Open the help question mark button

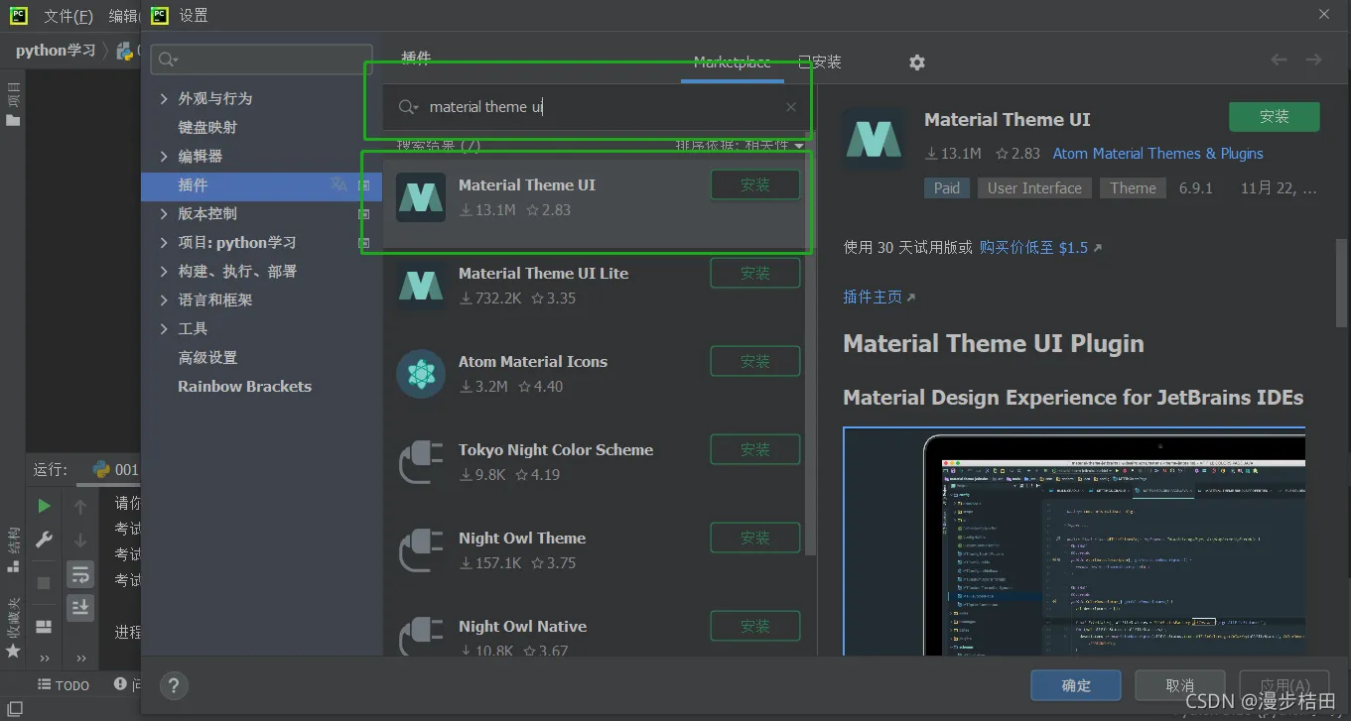click(x=174, y=685)
